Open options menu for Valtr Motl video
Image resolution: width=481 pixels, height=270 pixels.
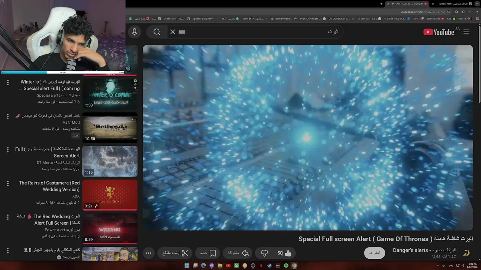(8, 116)
